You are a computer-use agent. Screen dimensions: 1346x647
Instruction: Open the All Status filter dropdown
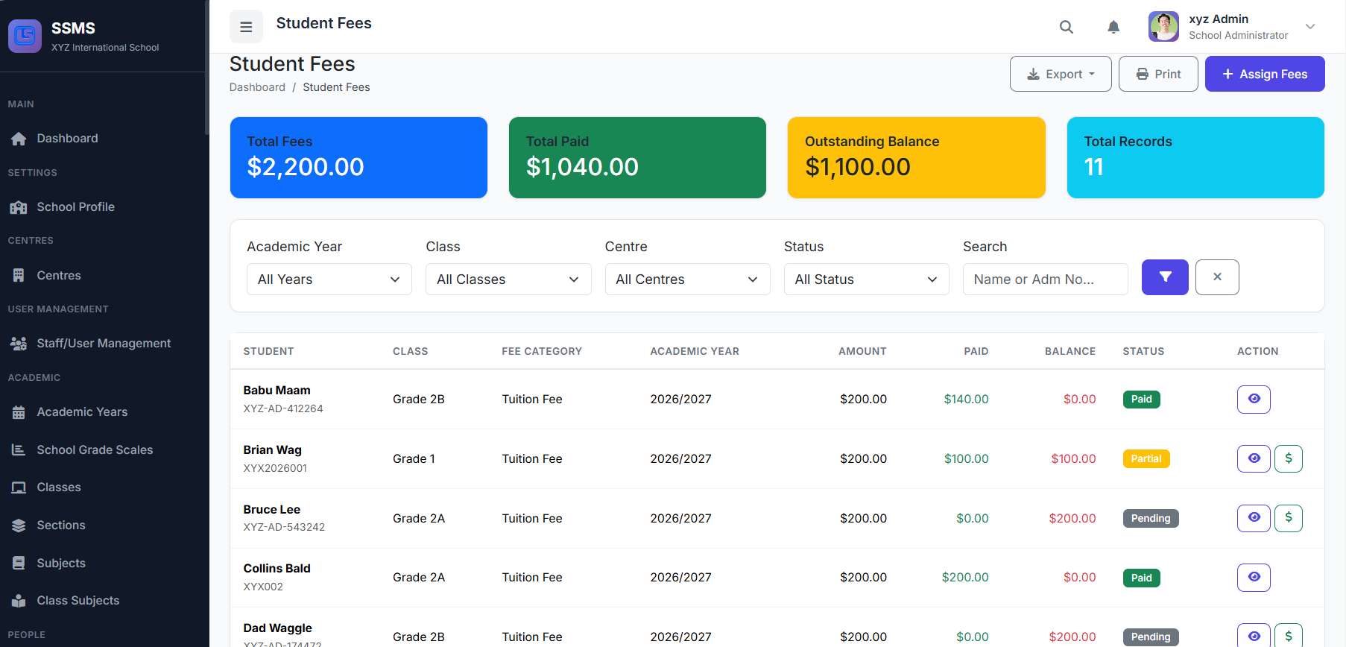(866, 280)
